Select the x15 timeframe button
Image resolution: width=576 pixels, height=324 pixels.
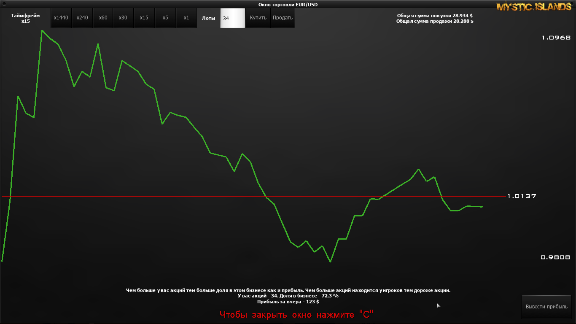(x=144, y=18)
